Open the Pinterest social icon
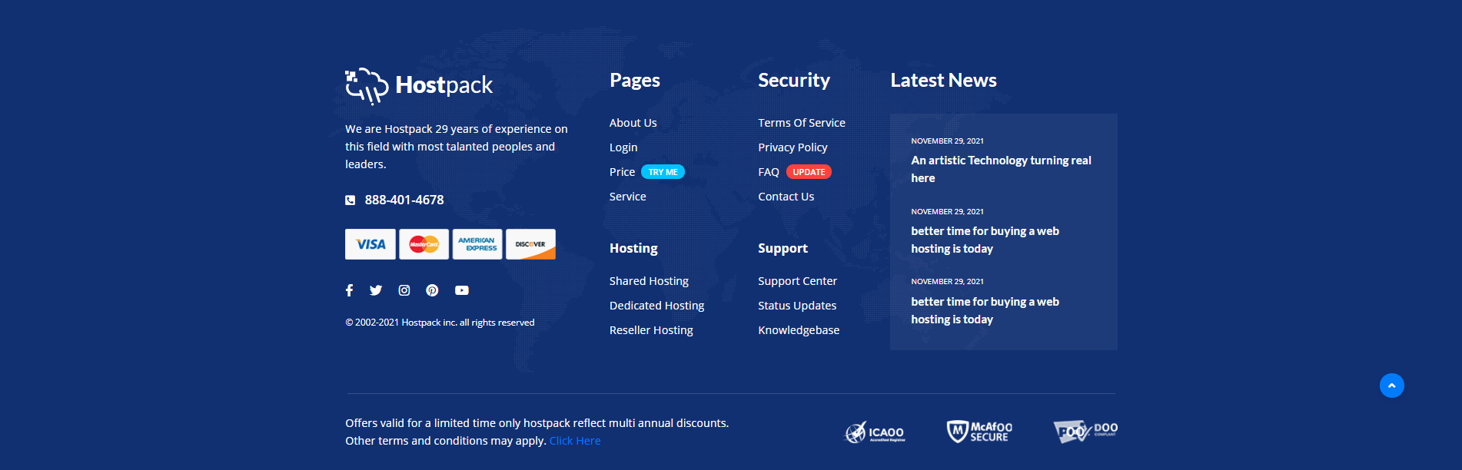This screenshot has width=1462, height=470. coord(432,290)
